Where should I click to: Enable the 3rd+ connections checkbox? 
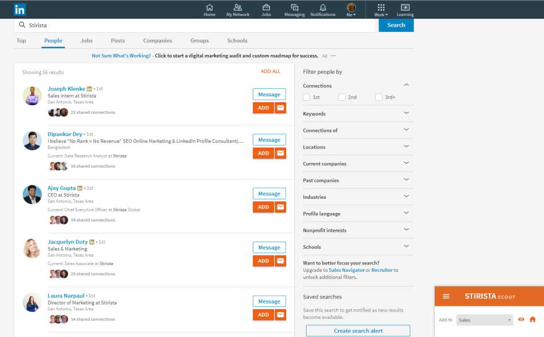pyautogui.click(x=379, y=97)
